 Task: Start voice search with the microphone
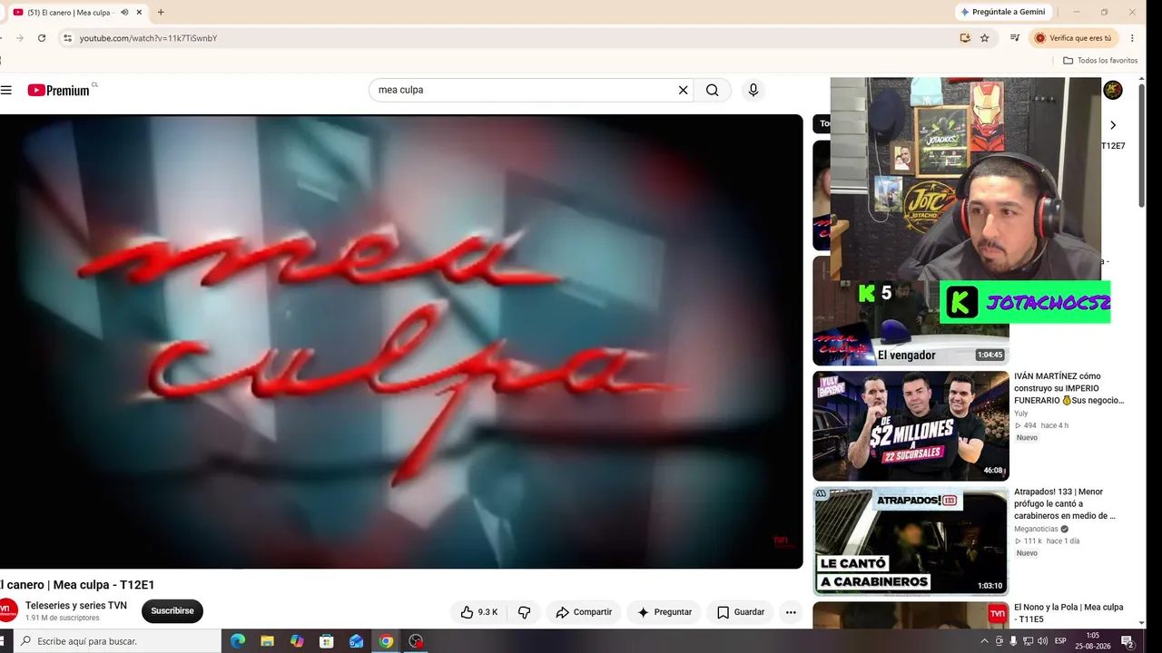coord(753,90)
